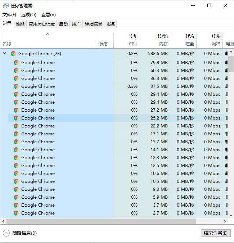This screenshot has width=234, height=243.
Task: Switch to the 性能 tab
Action: pyautogui.click(x=20, y=24)
